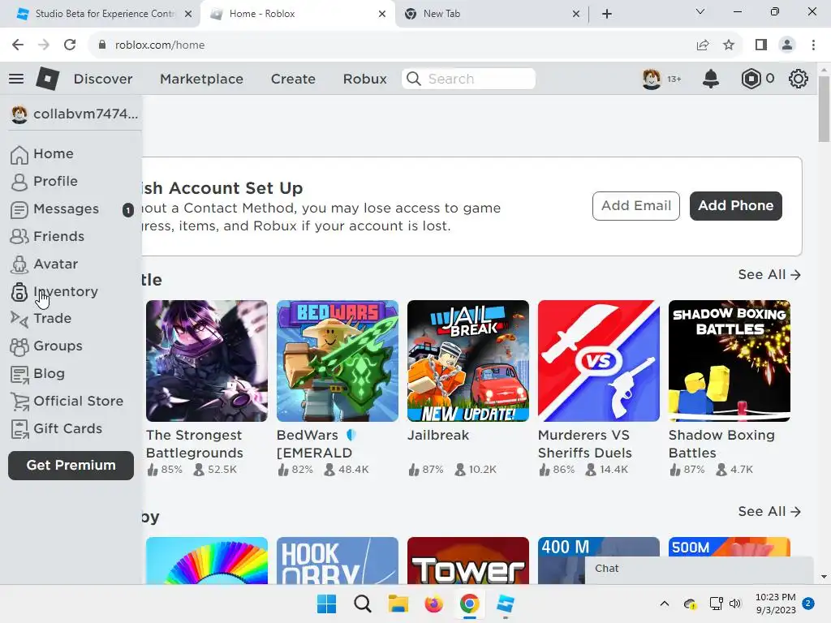Open Shadow Boxing Battles thumbnail
This screenshot has height=623, width=831.
(730, 361)
